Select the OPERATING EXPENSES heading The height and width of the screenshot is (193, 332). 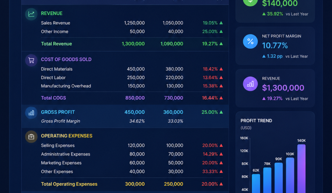click(67, 136)
